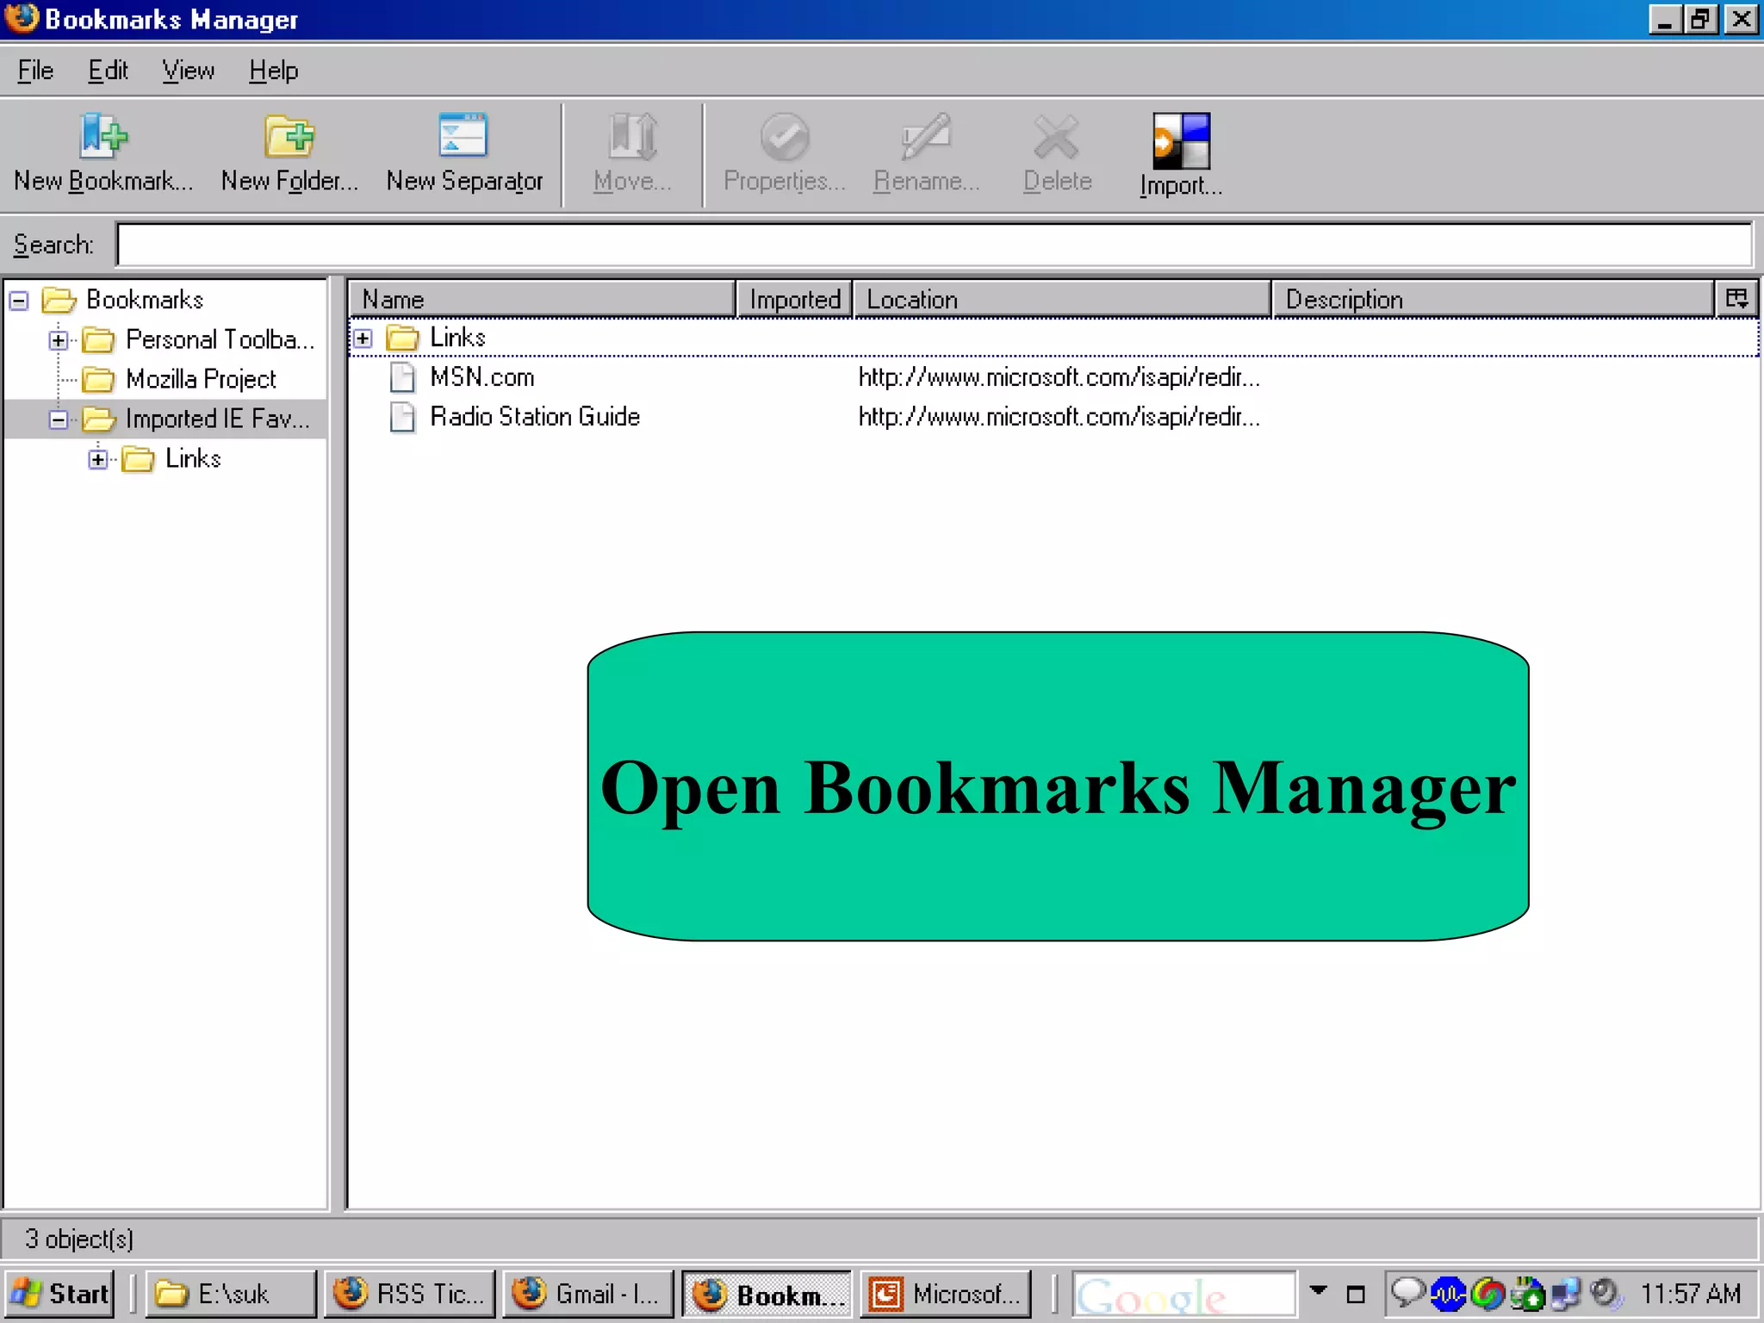Viewport: 1764px width, 1323px height.
Task: Sort by the Description column header
Action: tap(1493, 299)
